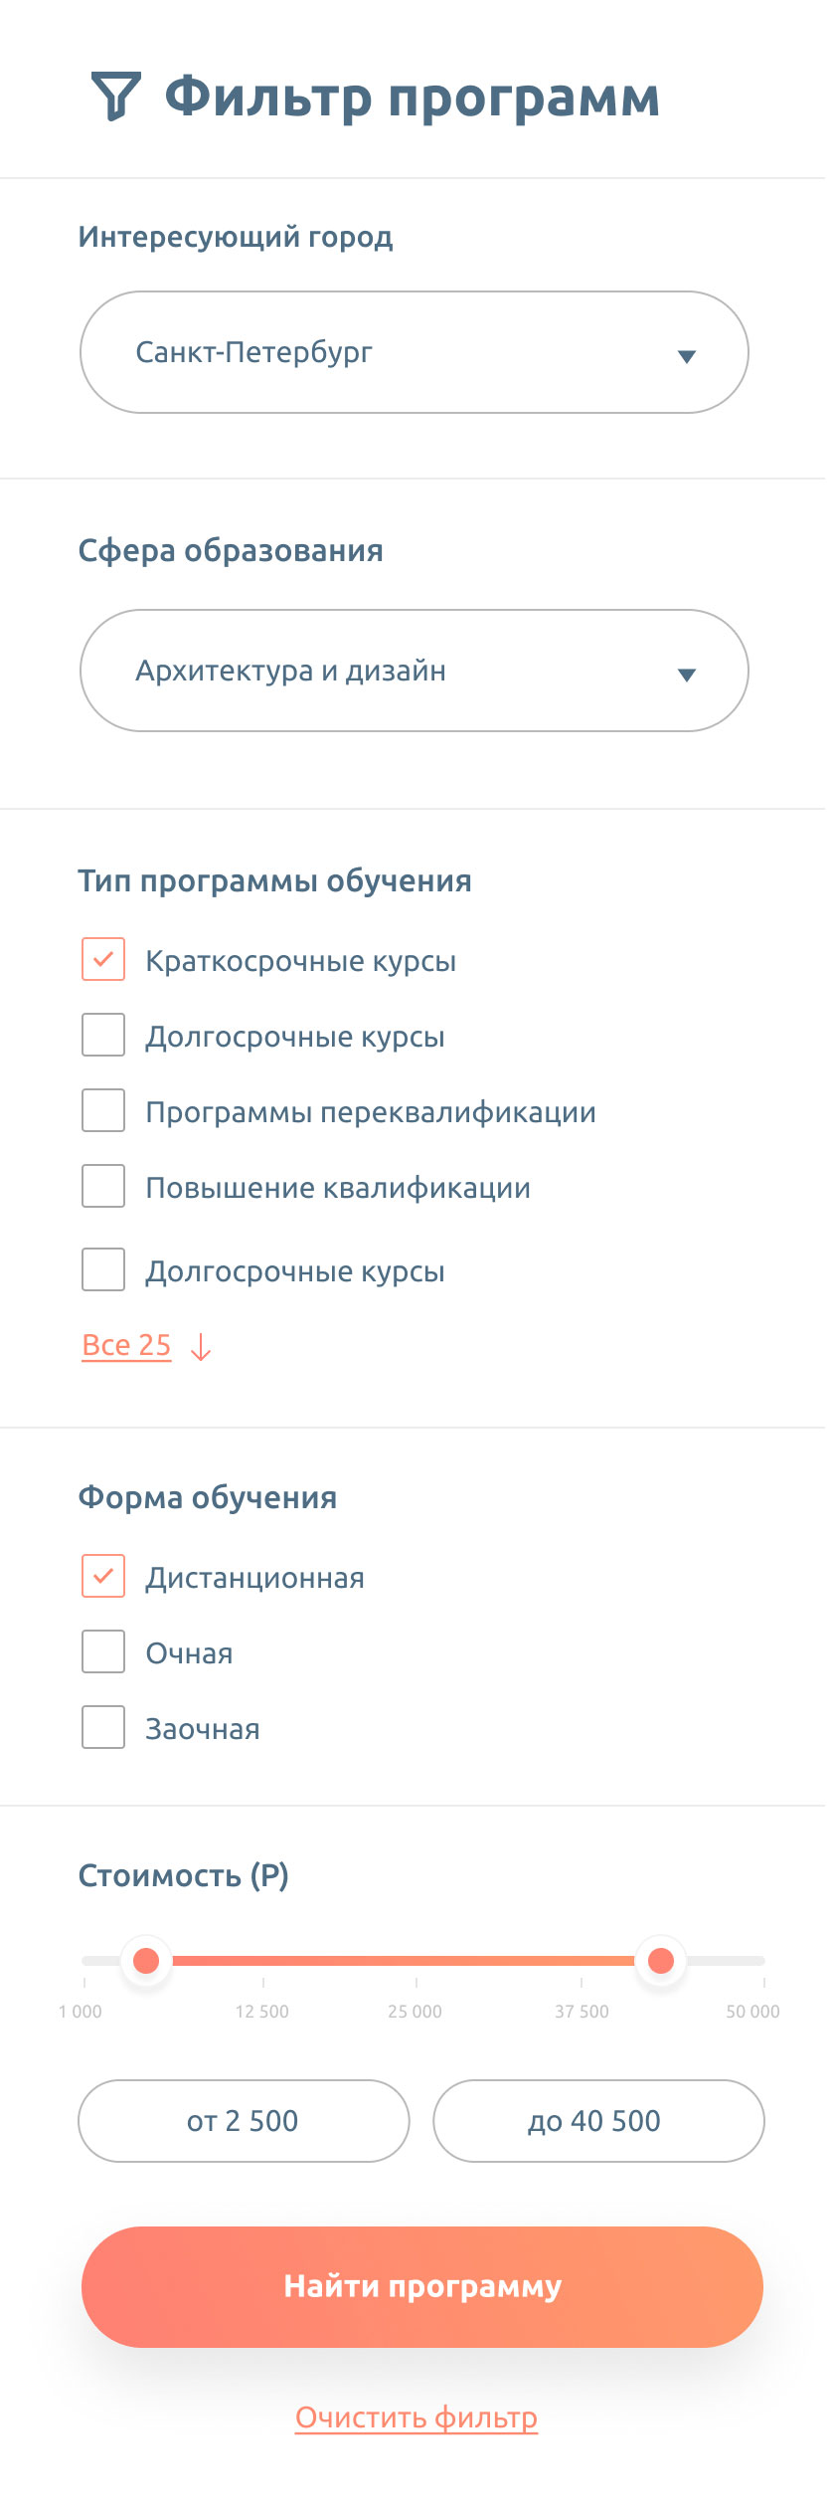Image resolution: width=833 pixels, height=2513 pixels.
Task: Click the minimum price field от 2 500
Action: 244,2121
